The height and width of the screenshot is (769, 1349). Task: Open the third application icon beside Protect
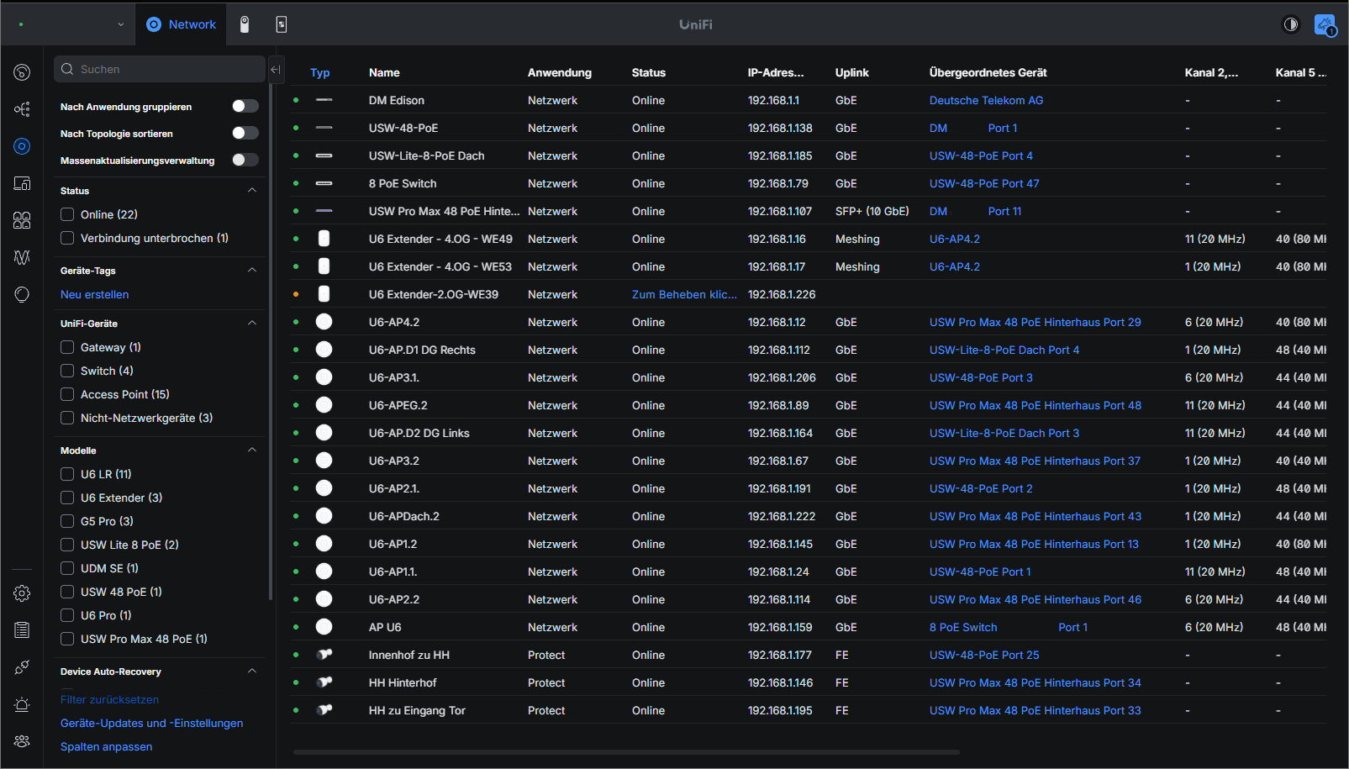[x=282, y=24]
